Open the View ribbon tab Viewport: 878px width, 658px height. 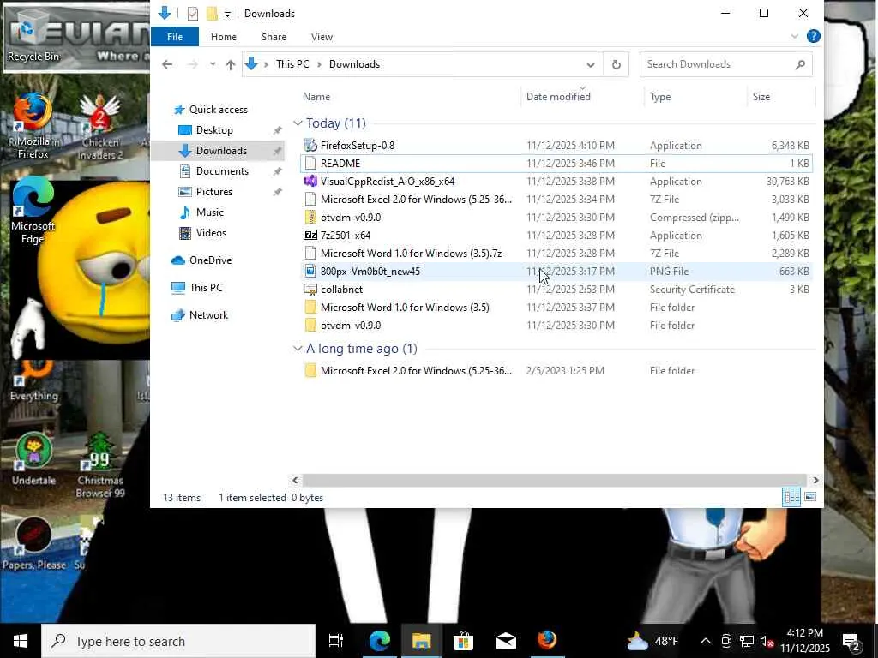coord(322,37)
